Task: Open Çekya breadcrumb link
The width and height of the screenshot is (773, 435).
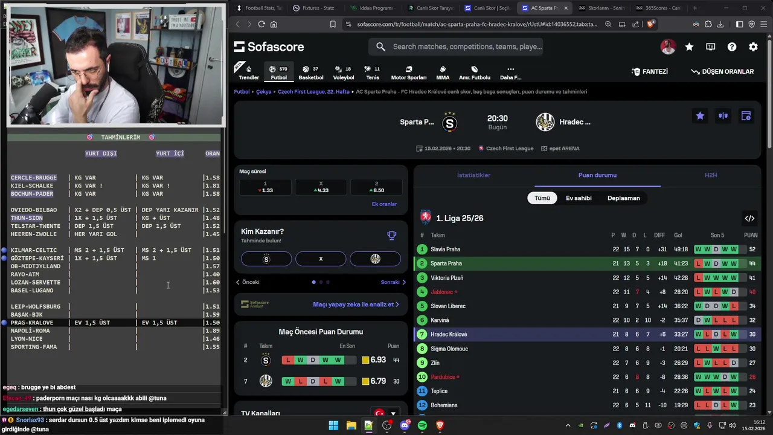Action: point(263,92)
